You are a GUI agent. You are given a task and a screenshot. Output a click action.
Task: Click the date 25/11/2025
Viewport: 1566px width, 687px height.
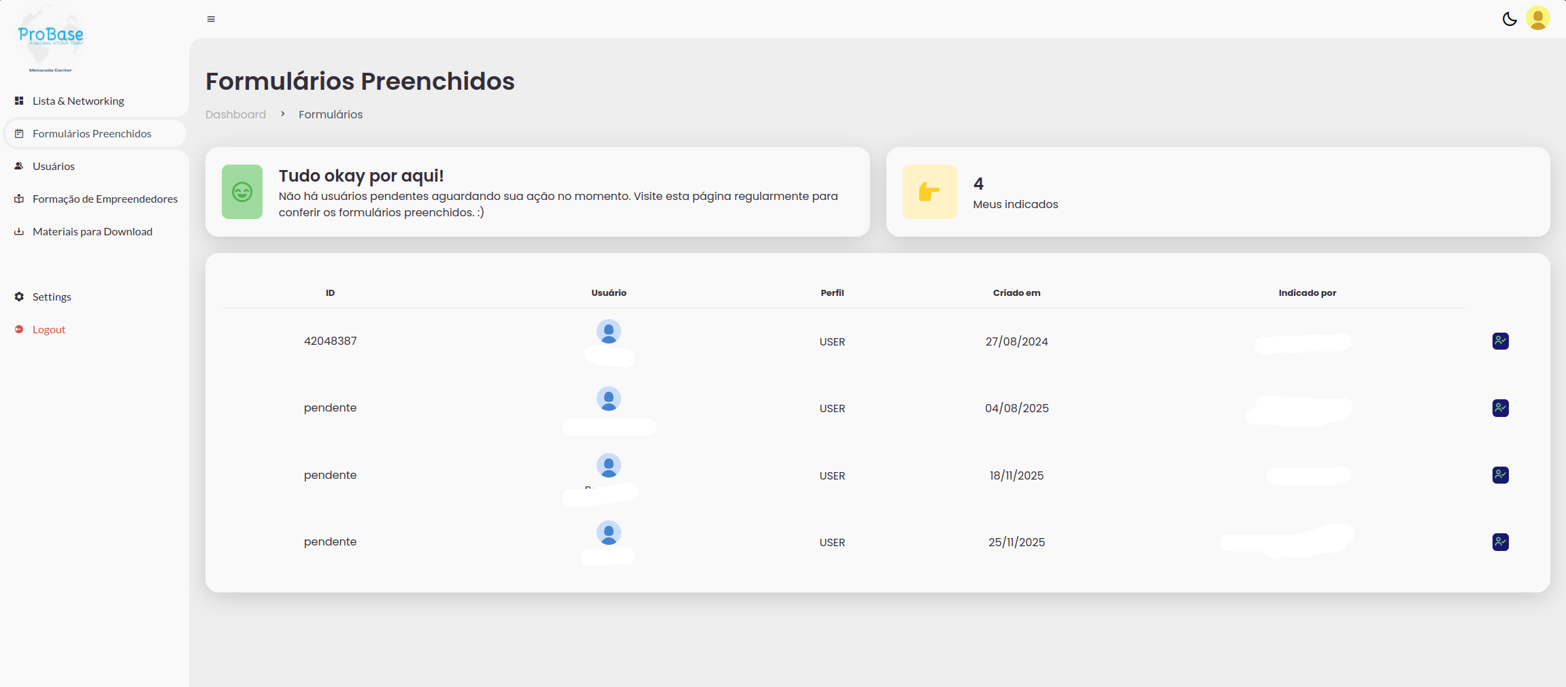click(x=1016, y=542)
